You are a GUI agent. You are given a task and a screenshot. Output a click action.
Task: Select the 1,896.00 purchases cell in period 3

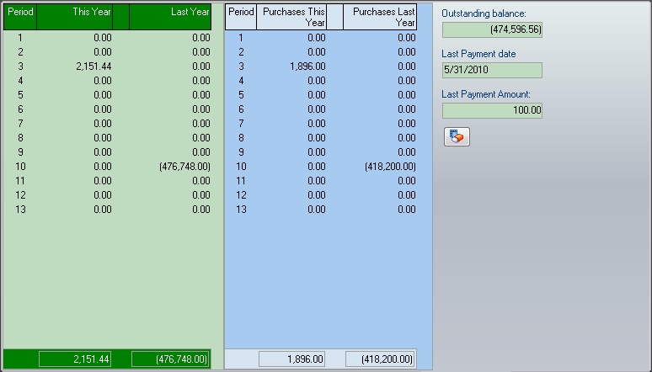(307, 66)
